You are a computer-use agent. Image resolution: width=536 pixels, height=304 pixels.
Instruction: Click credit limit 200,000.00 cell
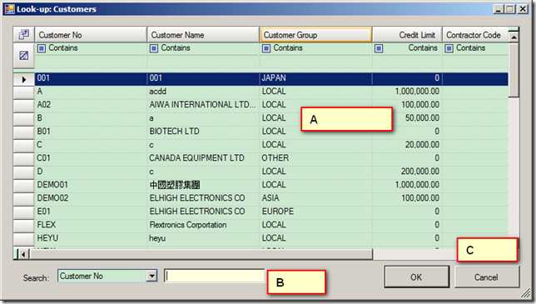pos(407,172)
